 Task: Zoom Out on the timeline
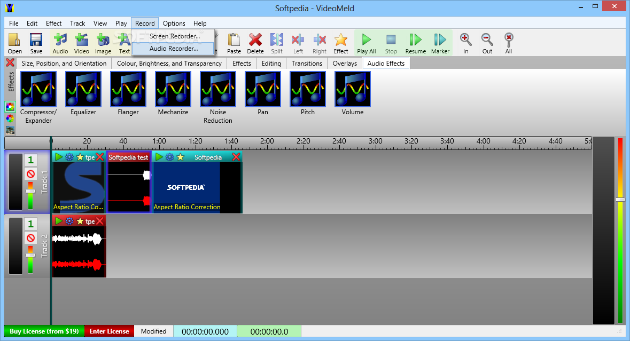(487, 43)
